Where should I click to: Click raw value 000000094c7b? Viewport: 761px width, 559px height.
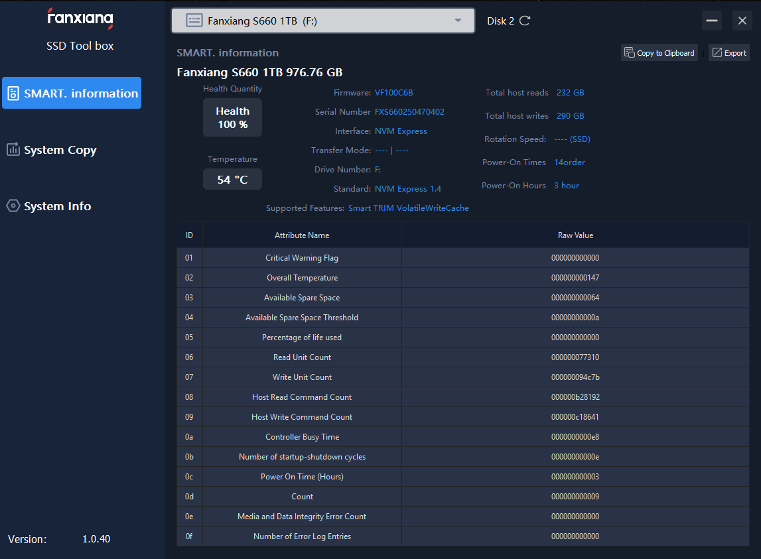point(575,377)
